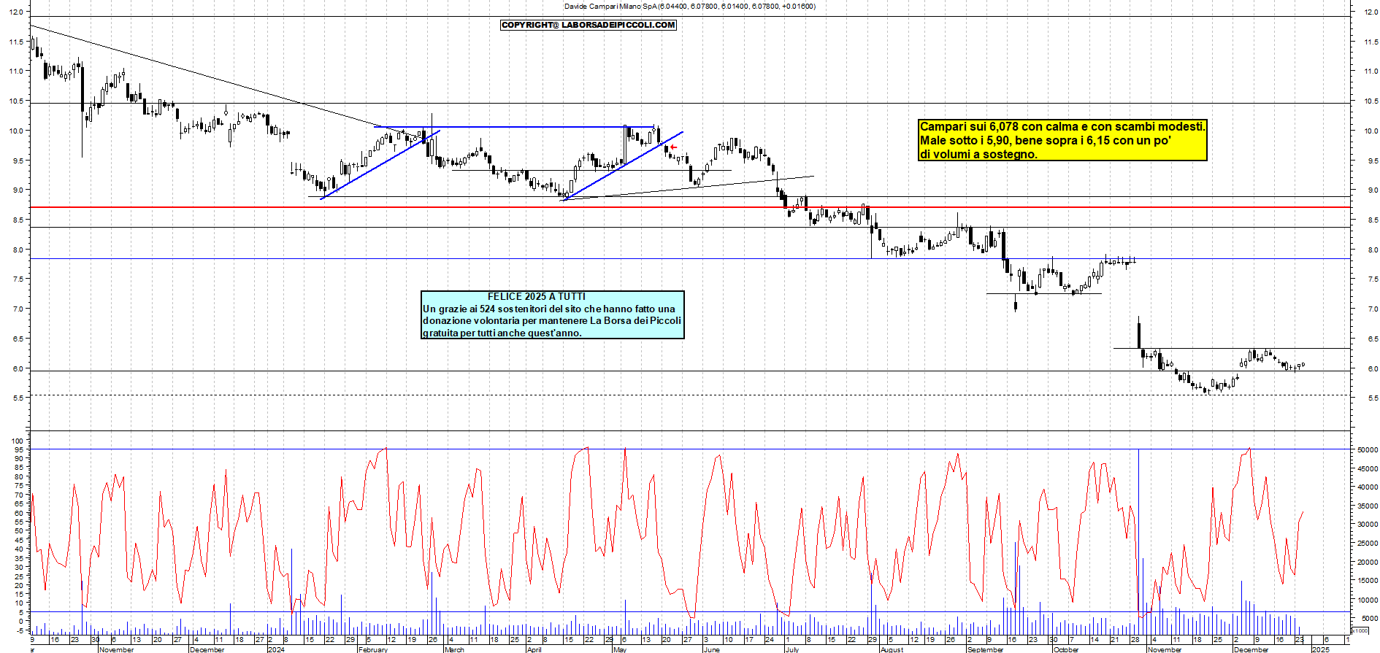The image size is (1380, 653).
Task: Click the 2025 year label on date axis
Action: click(1320, 649)
